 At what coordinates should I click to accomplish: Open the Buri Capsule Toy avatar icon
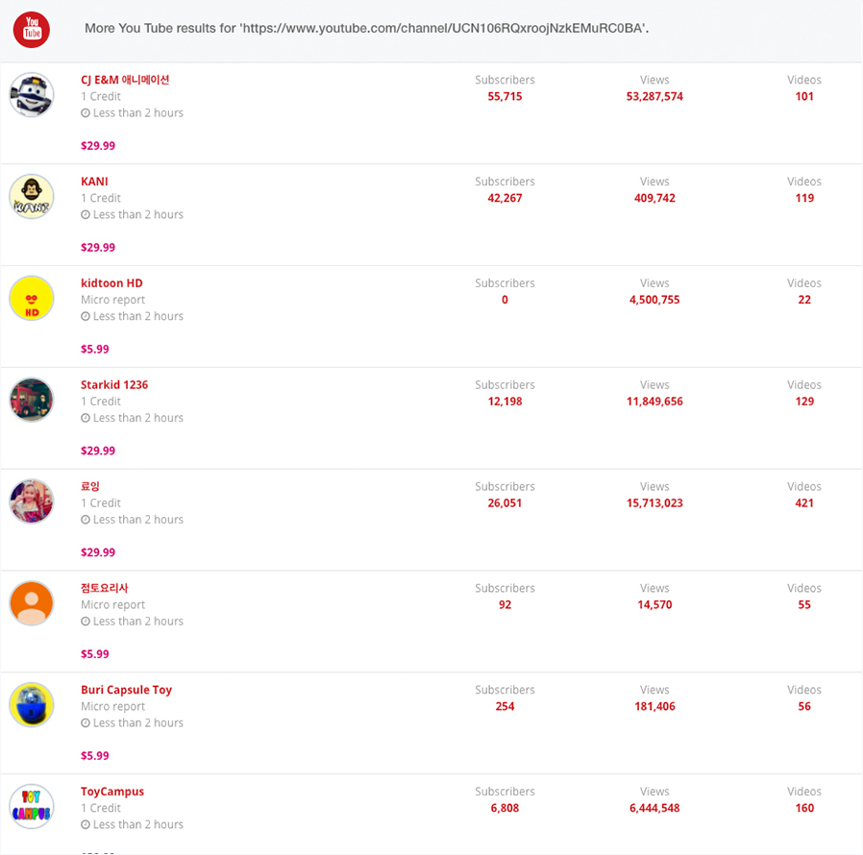[x=32, y=705]
